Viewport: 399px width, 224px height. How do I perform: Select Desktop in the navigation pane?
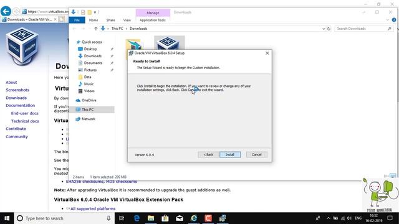90,49
